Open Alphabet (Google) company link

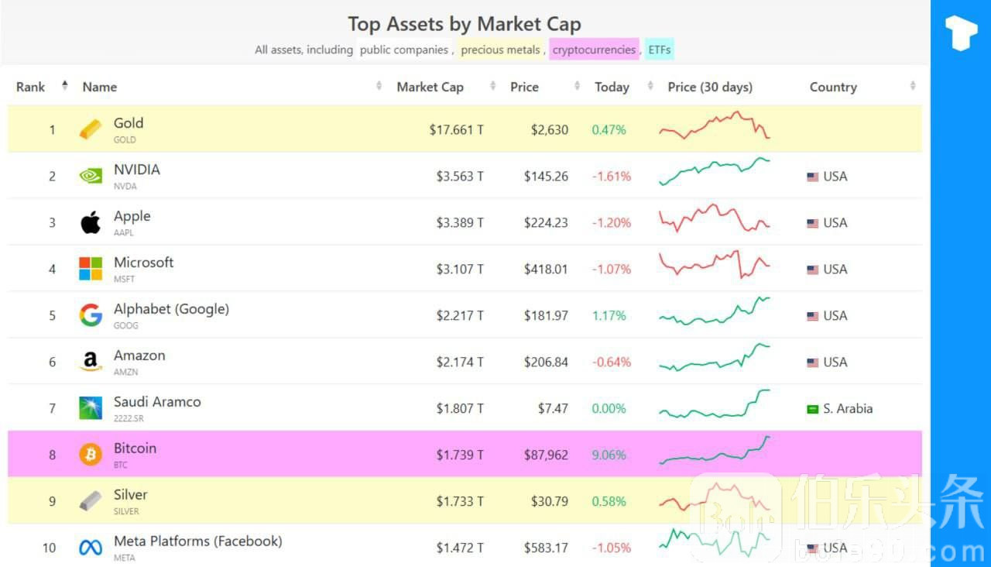coord(172,308)
